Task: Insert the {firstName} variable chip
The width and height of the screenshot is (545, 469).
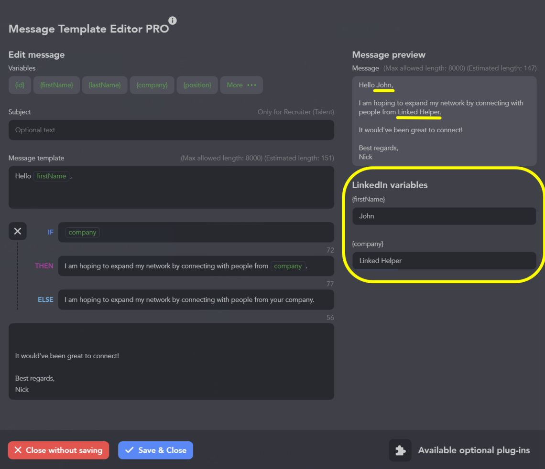Action: [56, 85]
